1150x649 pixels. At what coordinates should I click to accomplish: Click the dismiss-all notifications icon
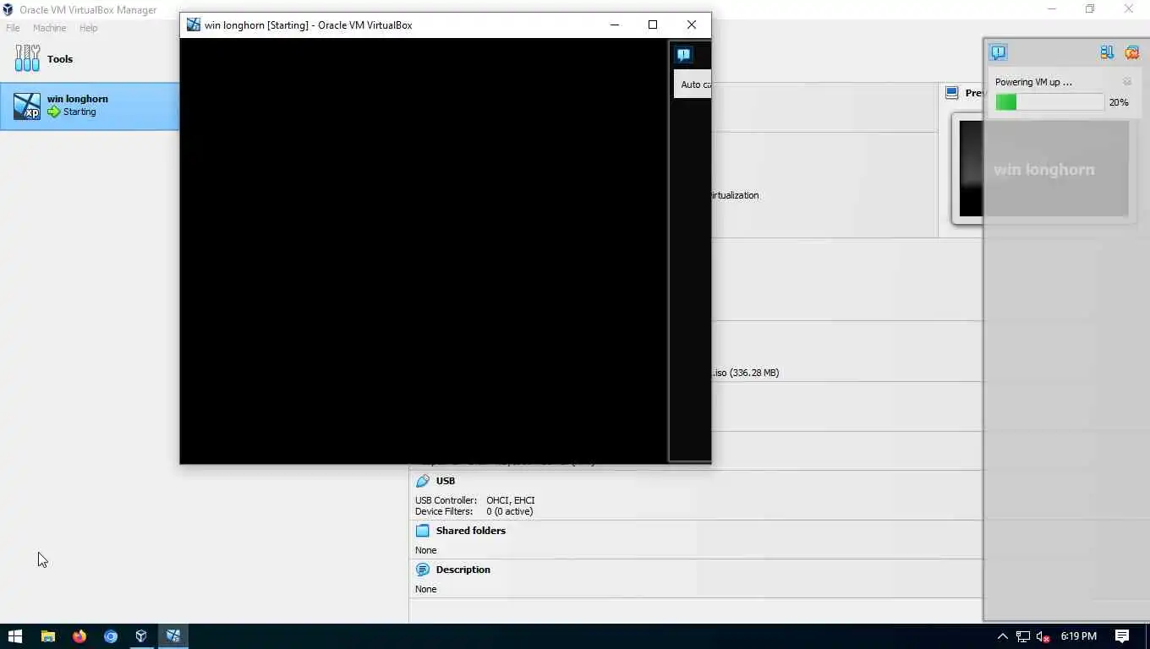point(1131,52)
